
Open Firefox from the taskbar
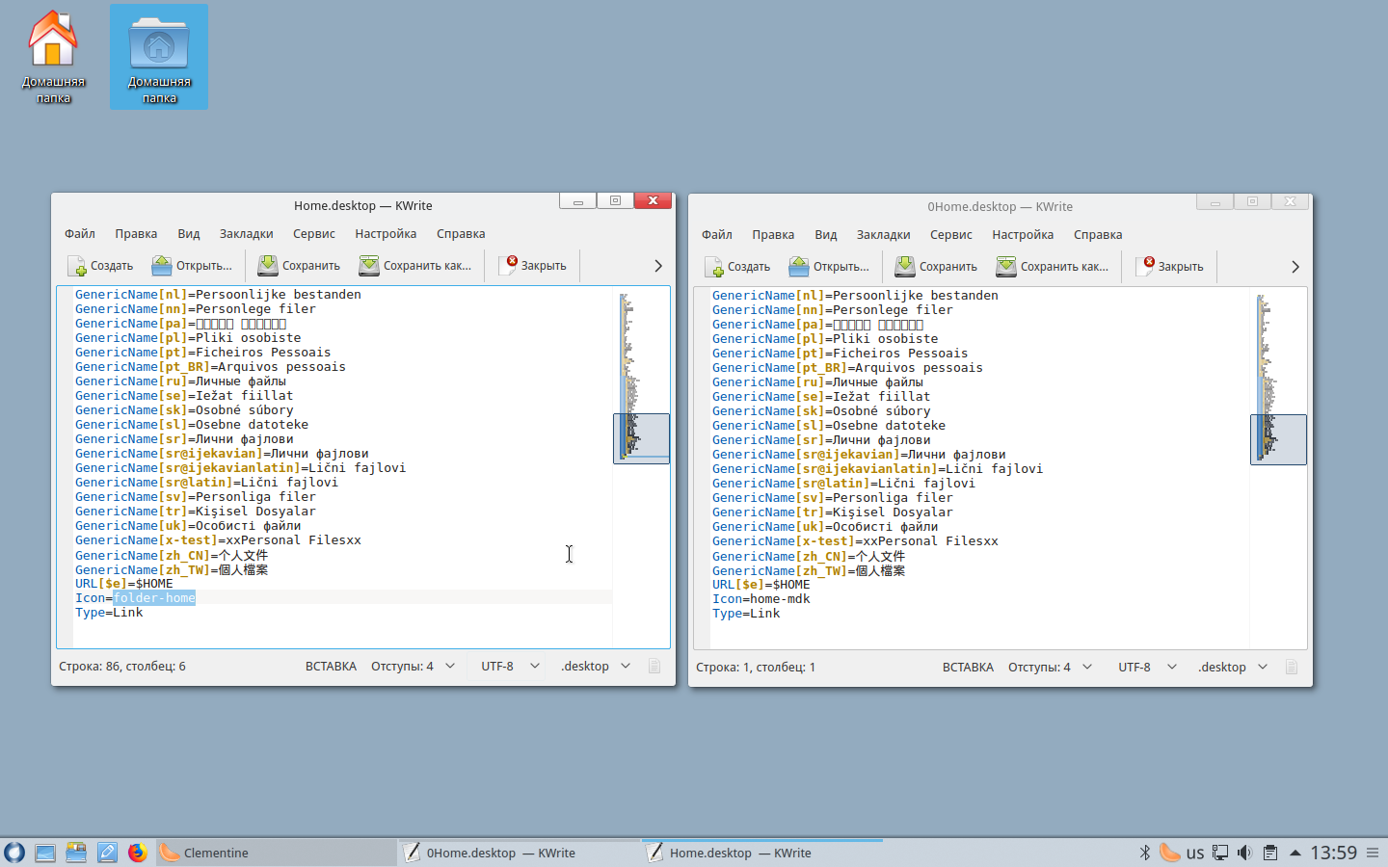(138, 853)
